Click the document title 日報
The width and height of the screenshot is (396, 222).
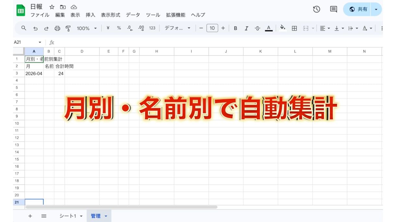click(36, 7)
